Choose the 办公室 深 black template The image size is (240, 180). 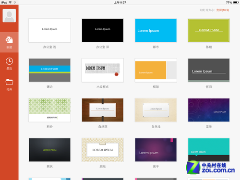pos(103,30)
